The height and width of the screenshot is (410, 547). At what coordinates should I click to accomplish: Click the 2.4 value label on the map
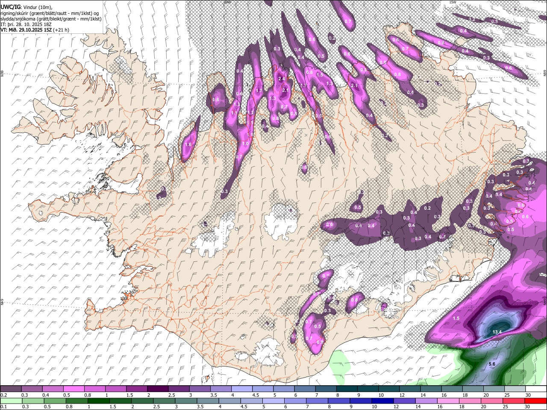pyautogui.click(x=281, y=79)
